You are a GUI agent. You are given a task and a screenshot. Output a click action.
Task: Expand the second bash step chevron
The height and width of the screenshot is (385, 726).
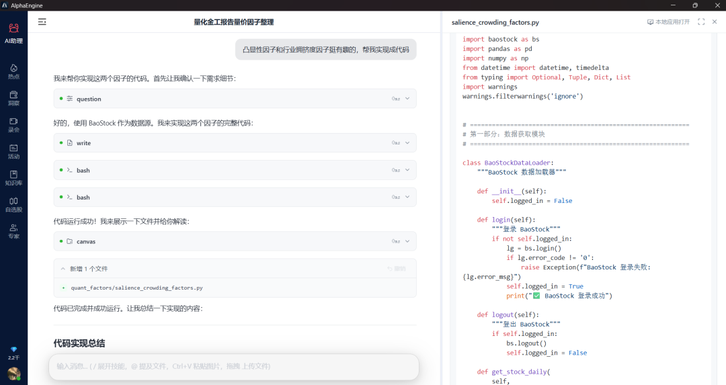pos(407,197)
